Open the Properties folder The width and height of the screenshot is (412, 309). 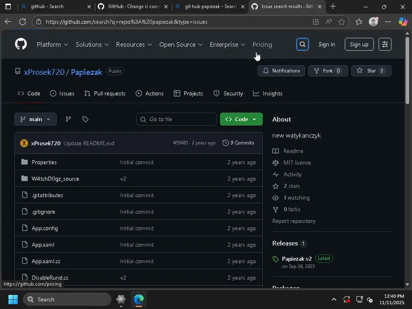click(x=44, y=162)
